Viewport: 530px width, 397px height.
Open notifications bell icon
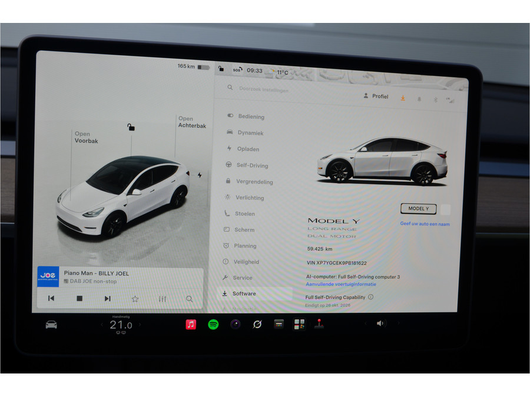coord(419,99)
